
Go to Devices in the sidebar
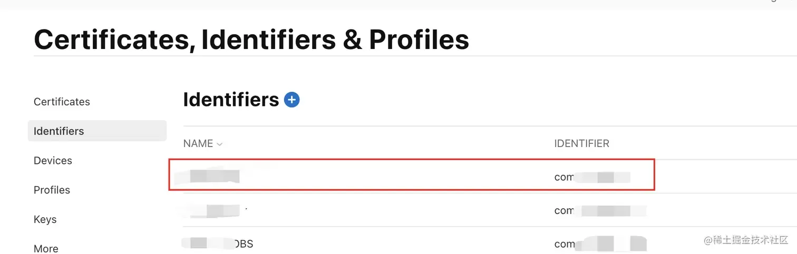[x=53, y=160]
